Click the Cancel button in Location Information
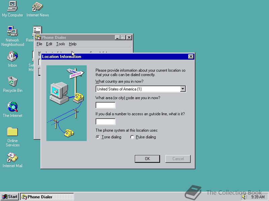269x201 pixels. 178,159
